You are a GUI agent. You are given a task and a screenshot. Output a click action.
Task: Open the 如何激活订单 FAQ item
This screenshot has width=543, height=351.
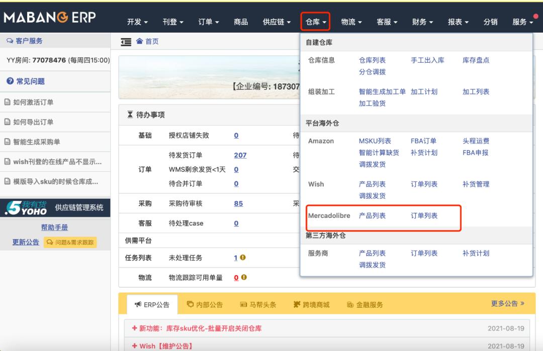pyautogui.click(x=33, y=102)
